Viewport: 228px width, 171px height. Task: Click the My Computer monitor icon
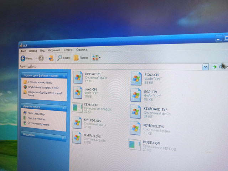pyautogui.click(x=25, y=113)
